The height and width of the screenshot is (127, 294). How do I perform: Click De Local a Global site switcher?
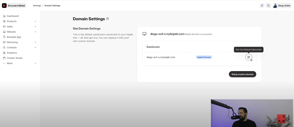click(14, 6)
